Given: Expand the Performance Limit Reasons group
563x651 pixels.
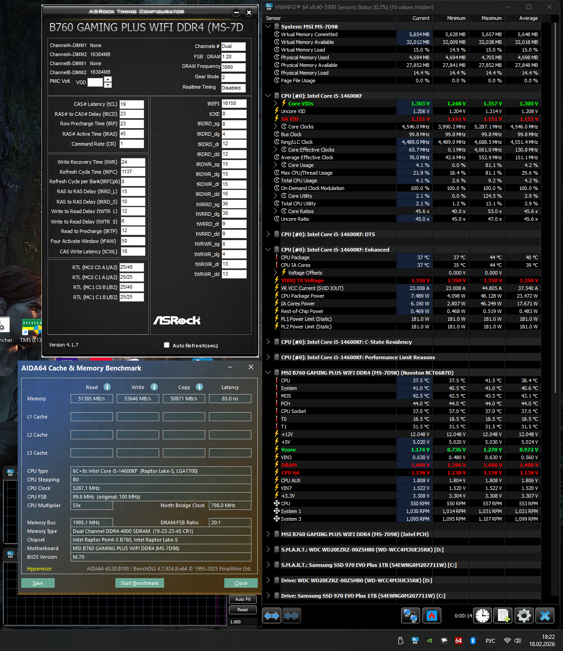Looking at the screenshot, I should 268,357.
